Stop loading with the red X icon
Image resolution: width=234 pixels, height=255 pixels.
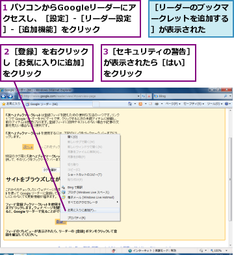149,96
